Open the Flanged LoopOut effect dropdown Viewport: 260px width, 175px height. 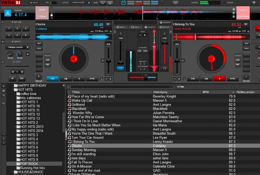(x=28, y=47)
